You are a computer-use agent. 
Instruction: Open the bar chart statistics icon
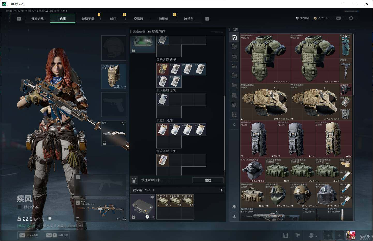point(286,235)
